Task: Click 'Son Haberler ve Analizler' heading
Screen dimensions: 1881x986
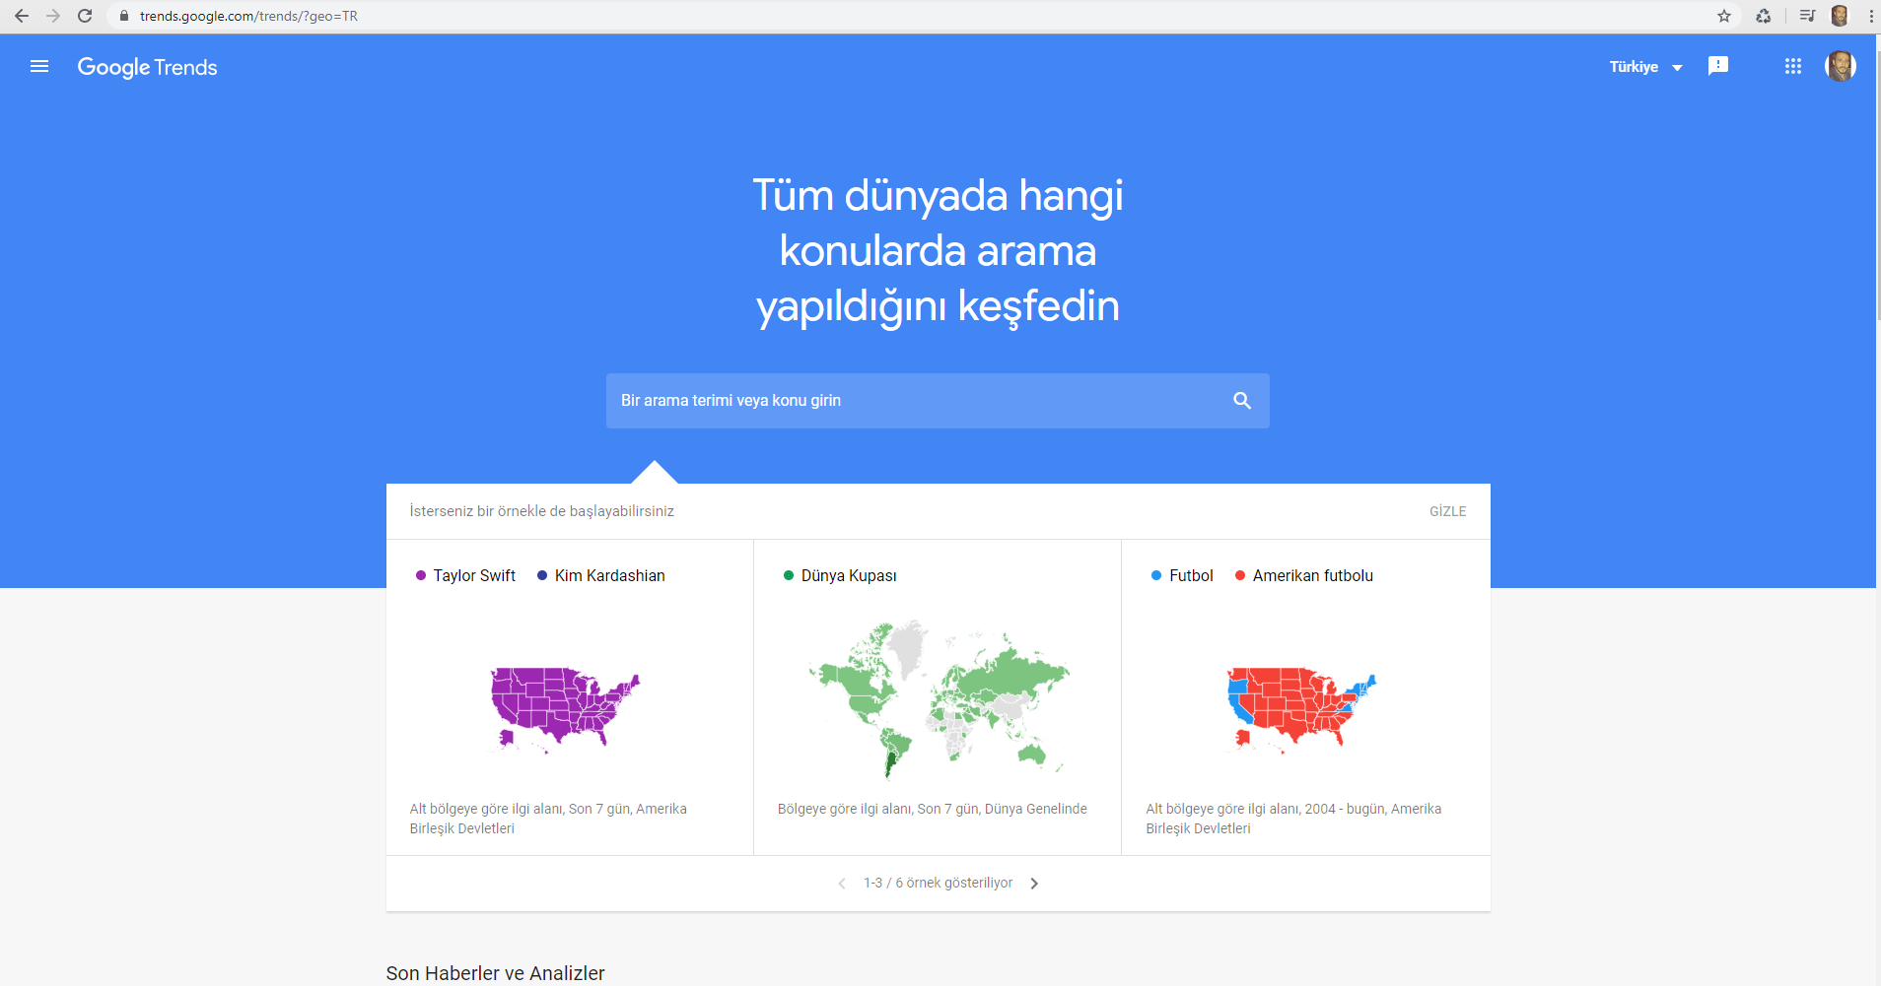Action: [495, 973]
